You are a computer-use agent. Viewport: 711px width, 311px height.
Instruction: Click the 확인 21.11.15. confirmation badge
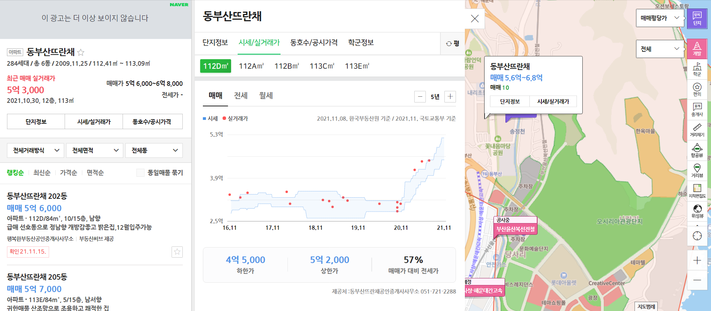coord(28,252)
